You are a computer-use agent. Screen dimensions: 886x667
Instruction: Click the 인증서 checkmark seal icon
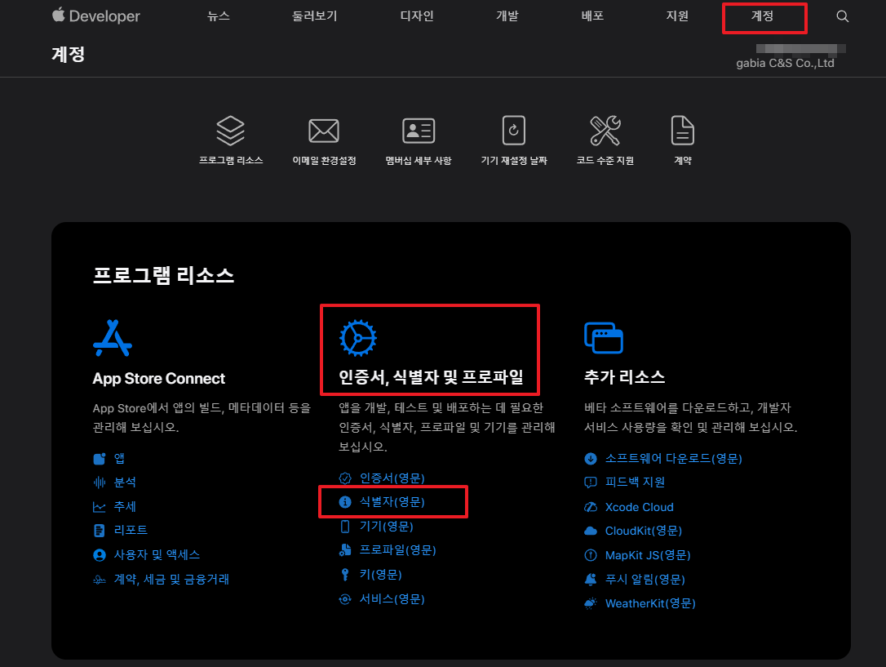coord(344,478)
